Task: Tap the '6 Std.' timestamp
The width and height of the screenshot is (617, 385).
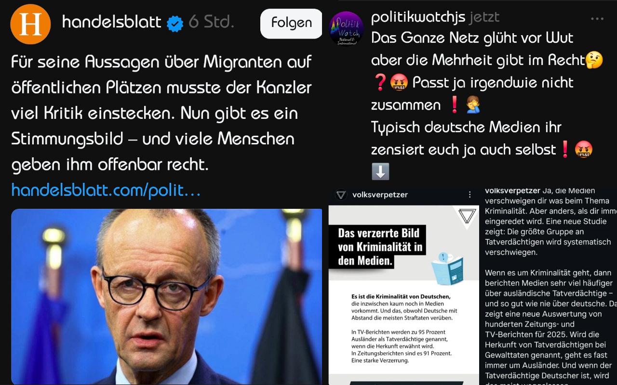Action: (211, 23)
